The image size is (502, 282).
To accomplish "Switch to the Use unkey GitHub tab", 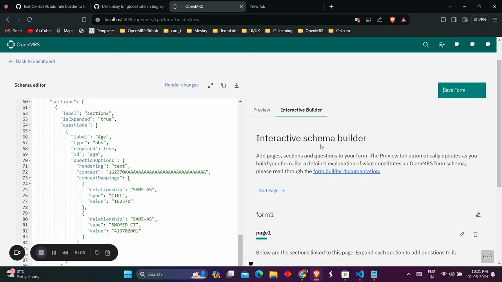I will pos(129,7).
